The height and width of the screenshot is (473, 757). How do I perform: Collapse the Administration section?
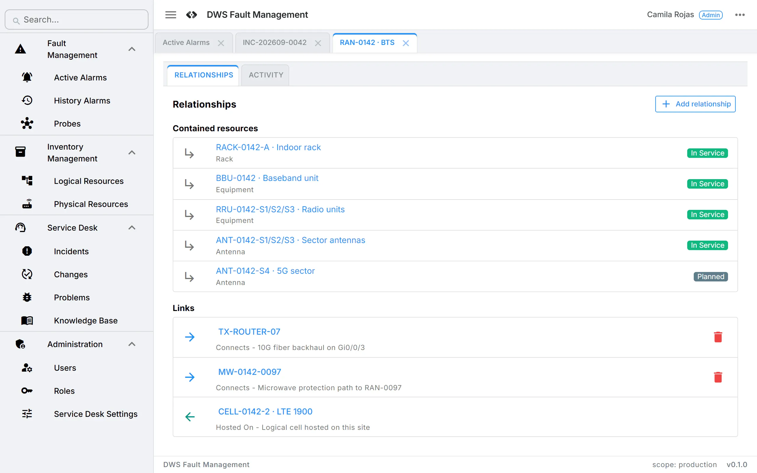tap(132, 344)
